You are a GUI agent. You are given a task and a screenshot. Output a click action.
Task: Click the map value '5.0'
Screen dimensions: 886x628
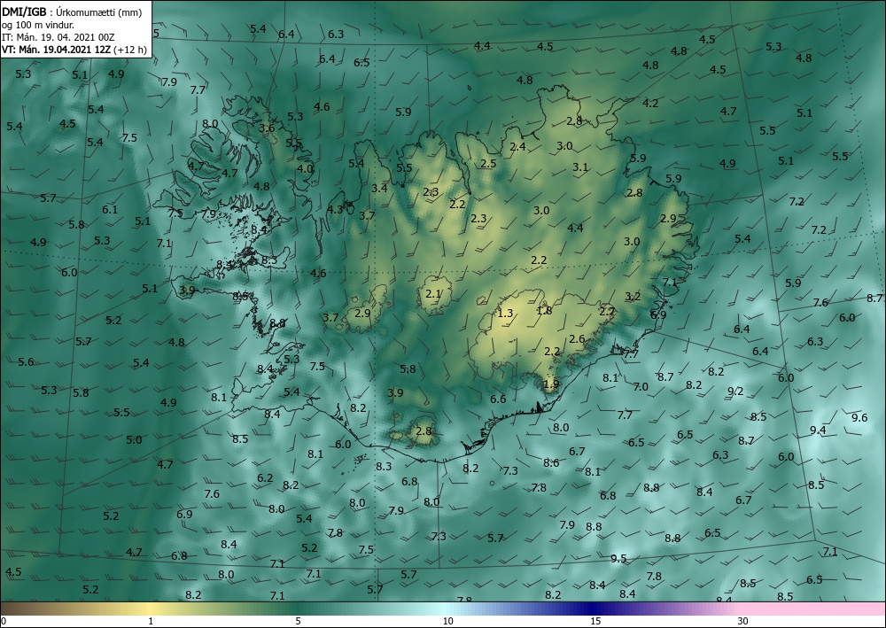point(134,440)
